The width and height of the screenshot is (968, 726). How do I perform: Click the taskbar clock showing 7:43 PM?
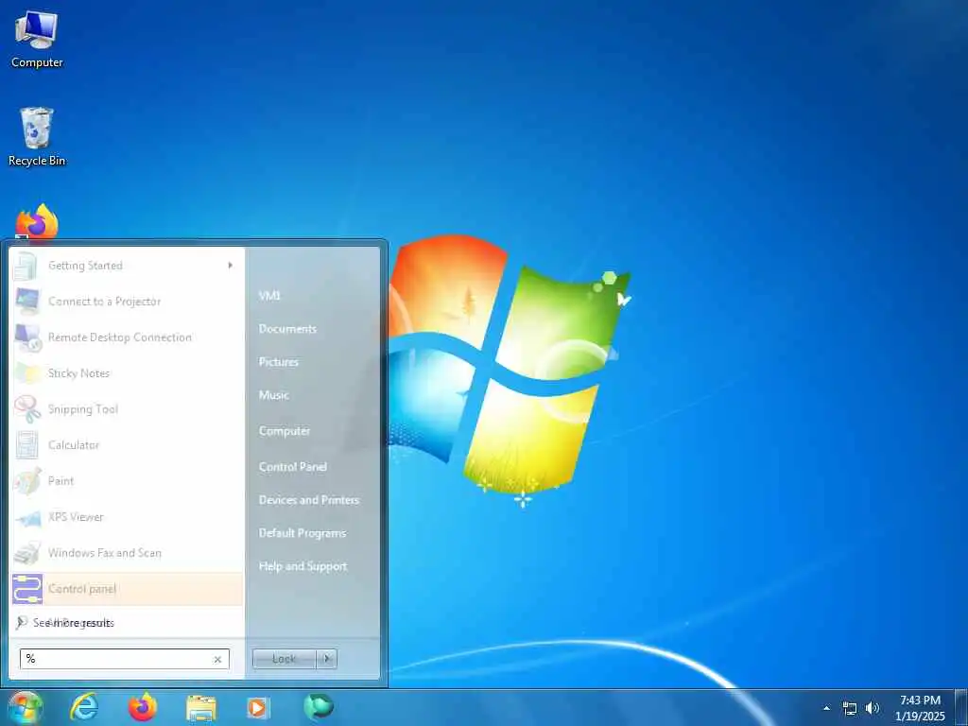click(x=920, y=708)
